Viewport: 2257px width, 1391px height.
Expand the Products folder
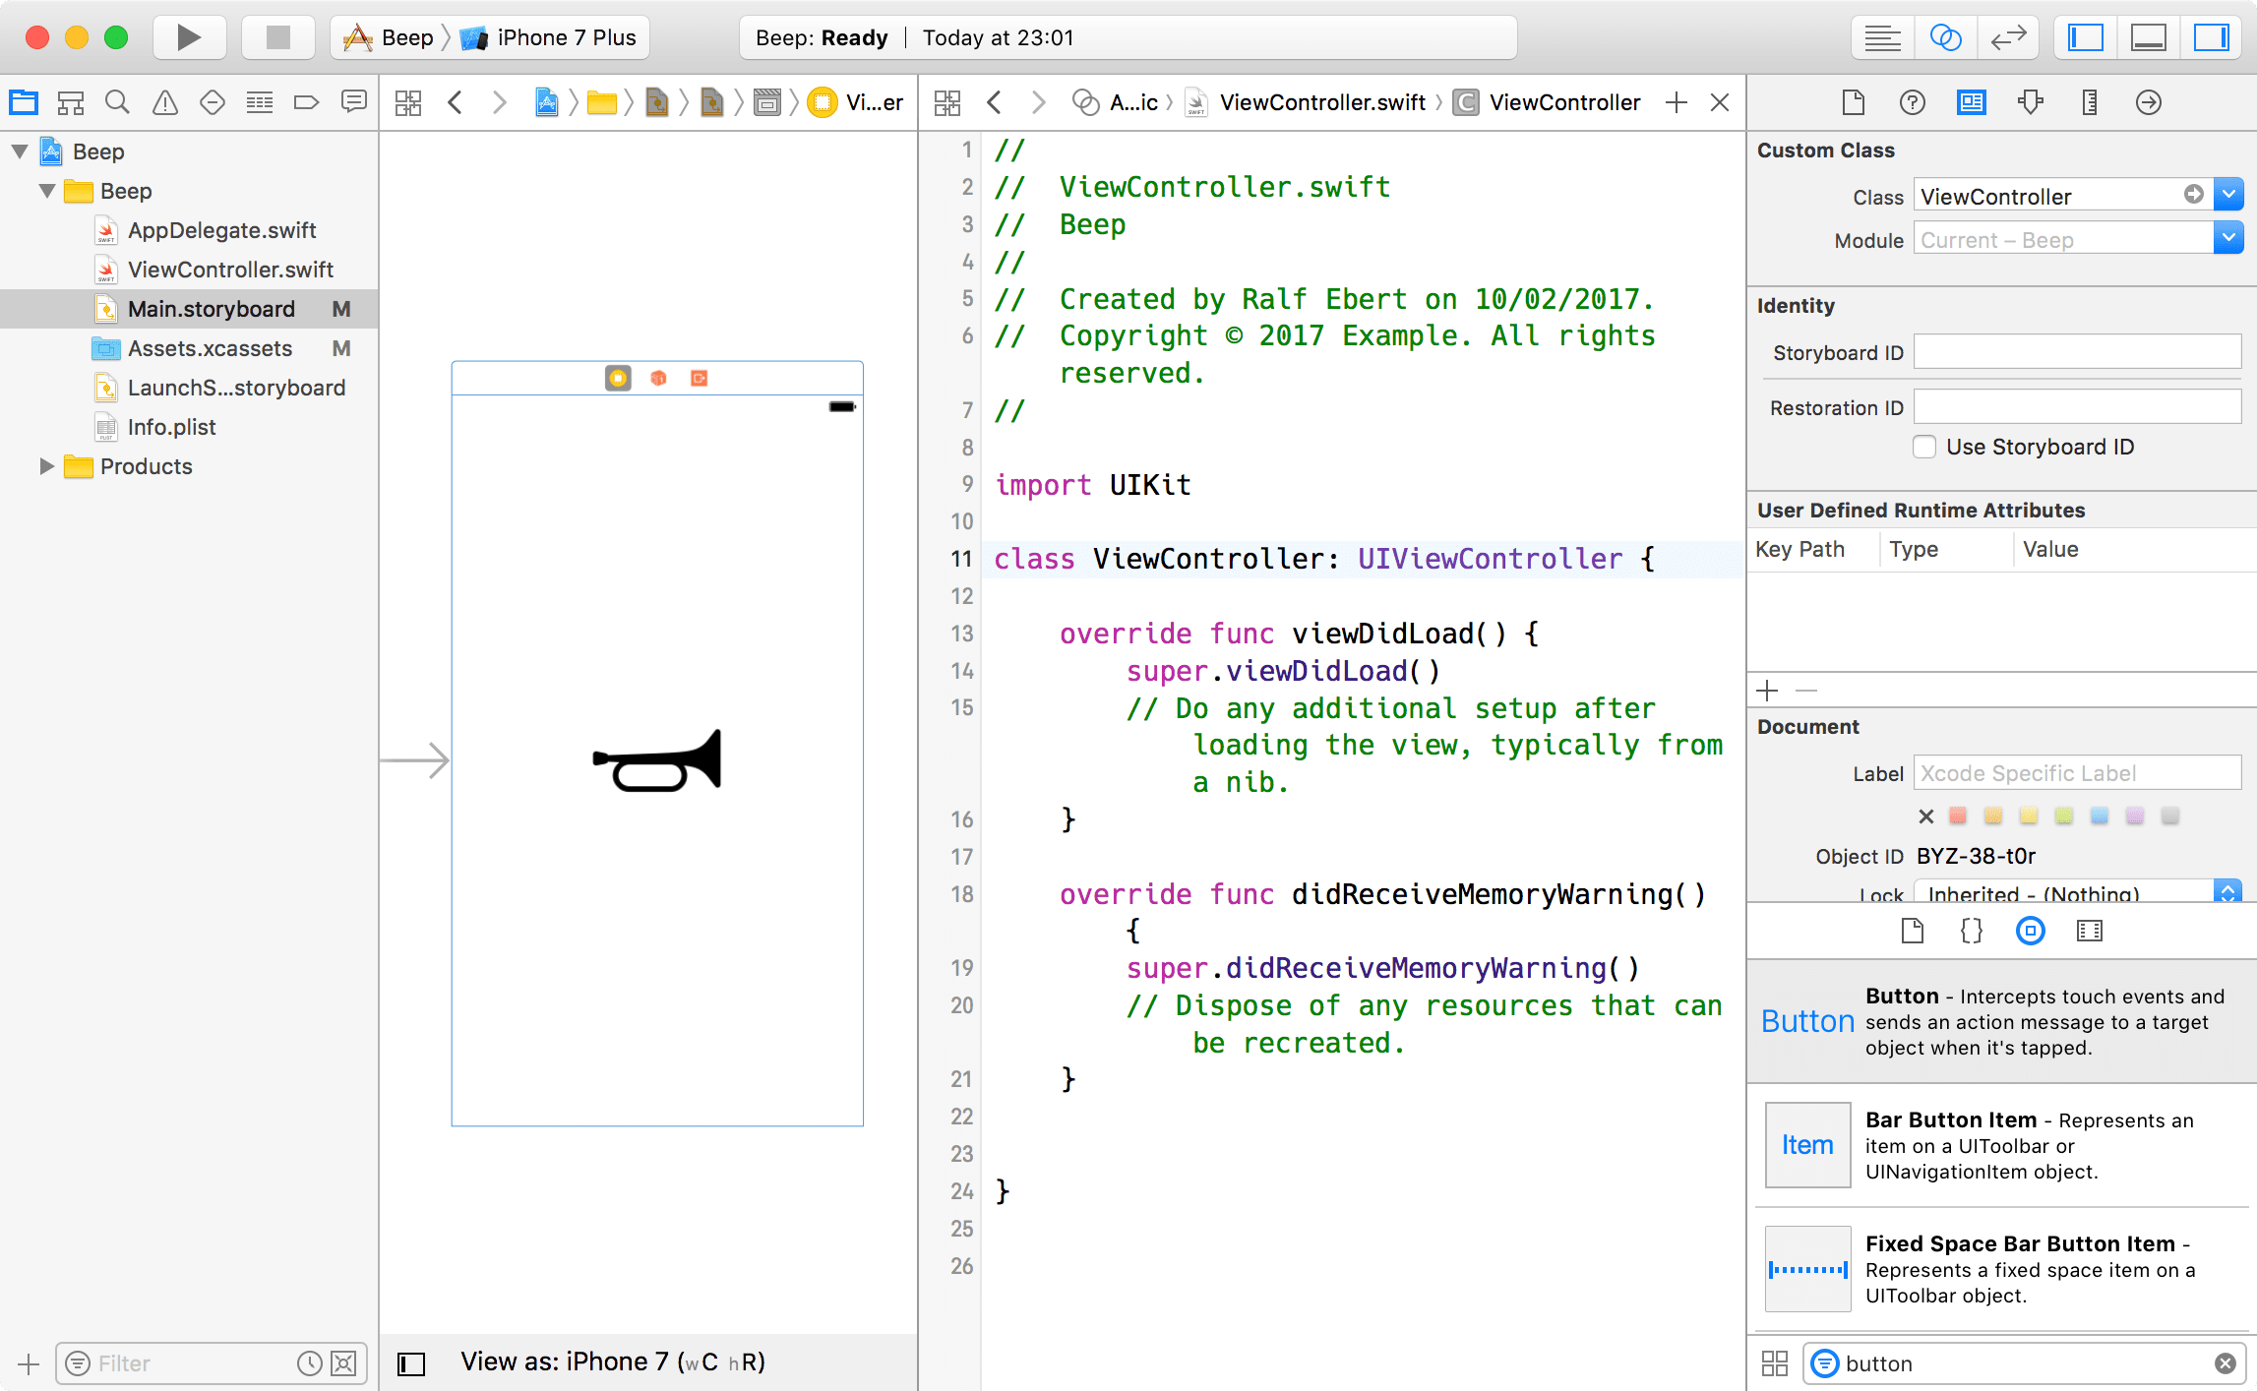pos(46,466)
